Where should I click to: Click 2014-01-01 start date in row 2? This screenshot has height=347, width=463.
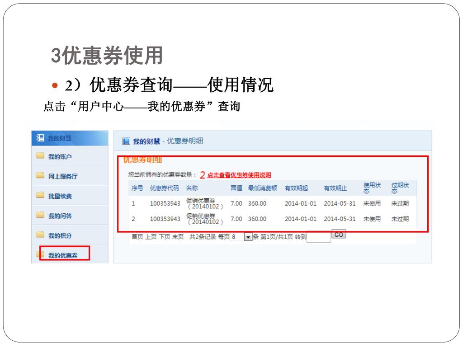click(301, 219)
